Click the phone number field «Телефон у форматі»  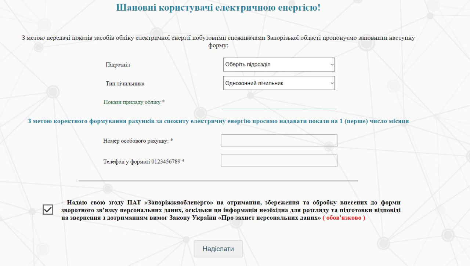coord(279,160)
